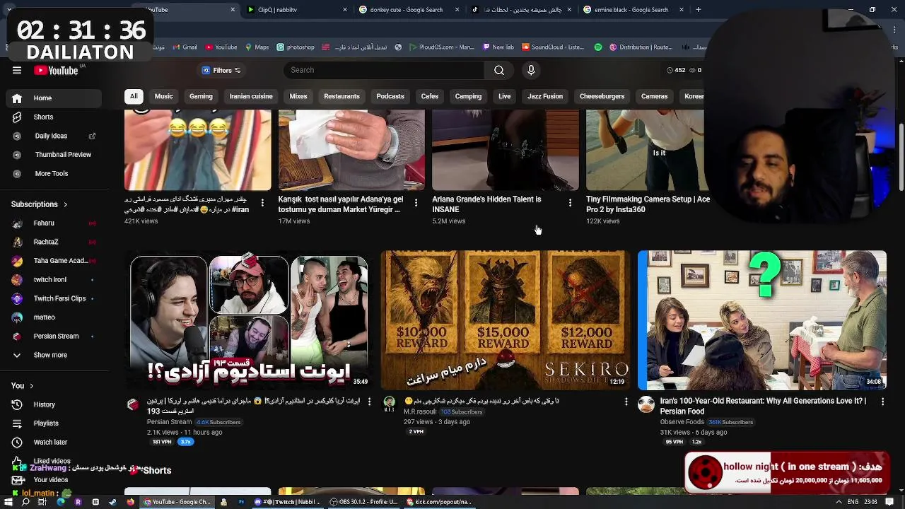Click the Persian Stream channel avatar under video
905x509 pixels.
click(x=133, y=405)
